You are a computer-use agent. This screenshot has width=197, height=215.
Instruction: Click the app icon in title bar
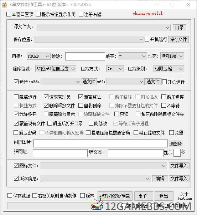tap(4, 5)
